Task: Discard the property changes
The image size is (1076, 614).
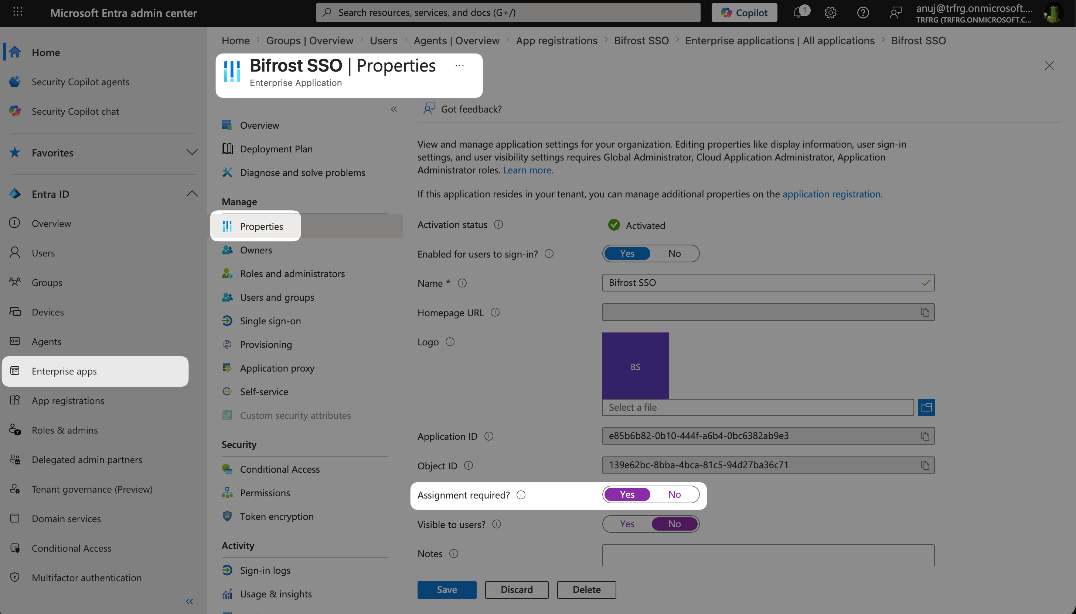Action: (x=517, y=590)
